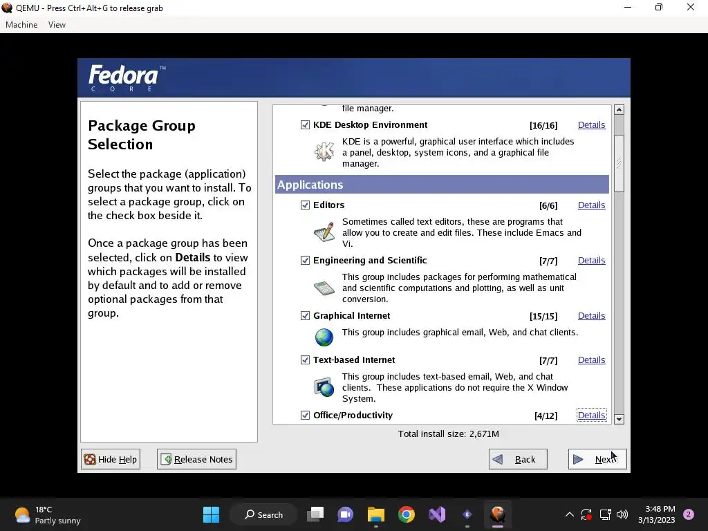Open the video chat app on taskbar
Screen dimensions: 708x531
click(346, 514)
